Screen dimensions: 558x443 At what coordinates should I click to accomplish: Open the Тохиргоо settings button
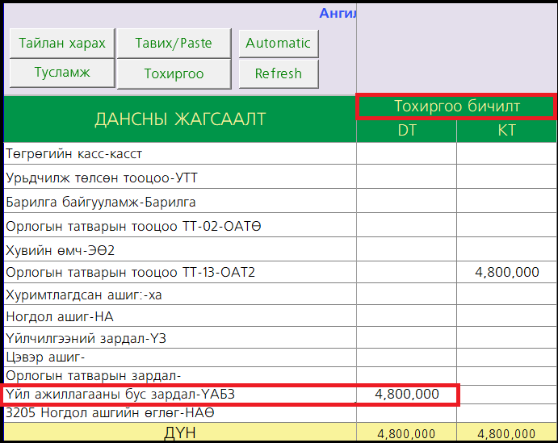pos(174,73)
